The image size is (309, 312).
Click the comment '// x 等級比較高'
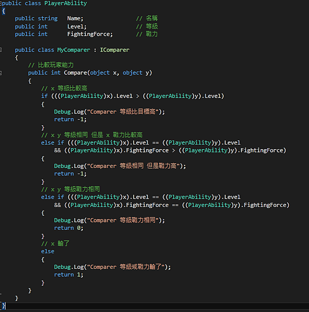pos(64,88)
